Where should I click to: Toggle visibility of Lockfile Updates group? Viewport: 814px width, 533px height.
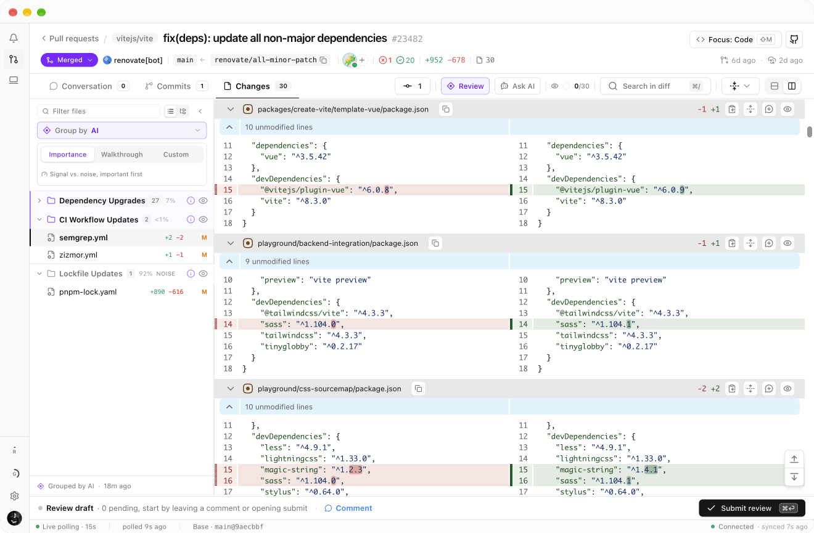pyautogui.click(x=203, y=274)
